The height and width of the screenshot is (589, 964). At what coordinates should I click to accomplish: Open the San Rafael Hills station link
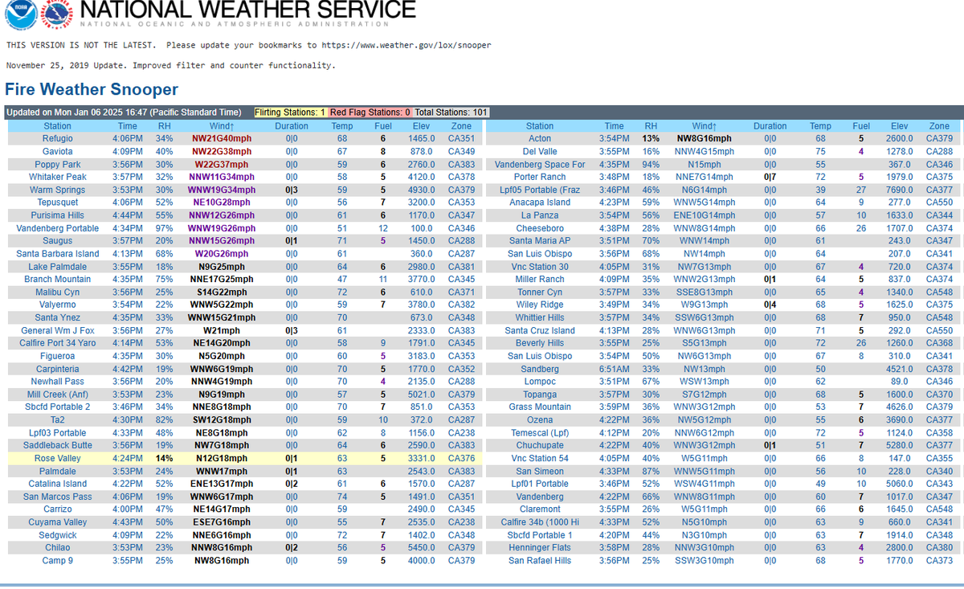pos(540,560)
